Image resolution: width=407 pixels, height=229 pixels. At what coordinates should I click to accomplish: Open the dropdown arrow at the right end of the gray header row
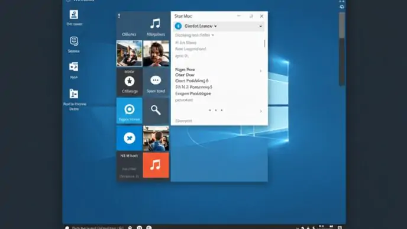tap(260, 26)
